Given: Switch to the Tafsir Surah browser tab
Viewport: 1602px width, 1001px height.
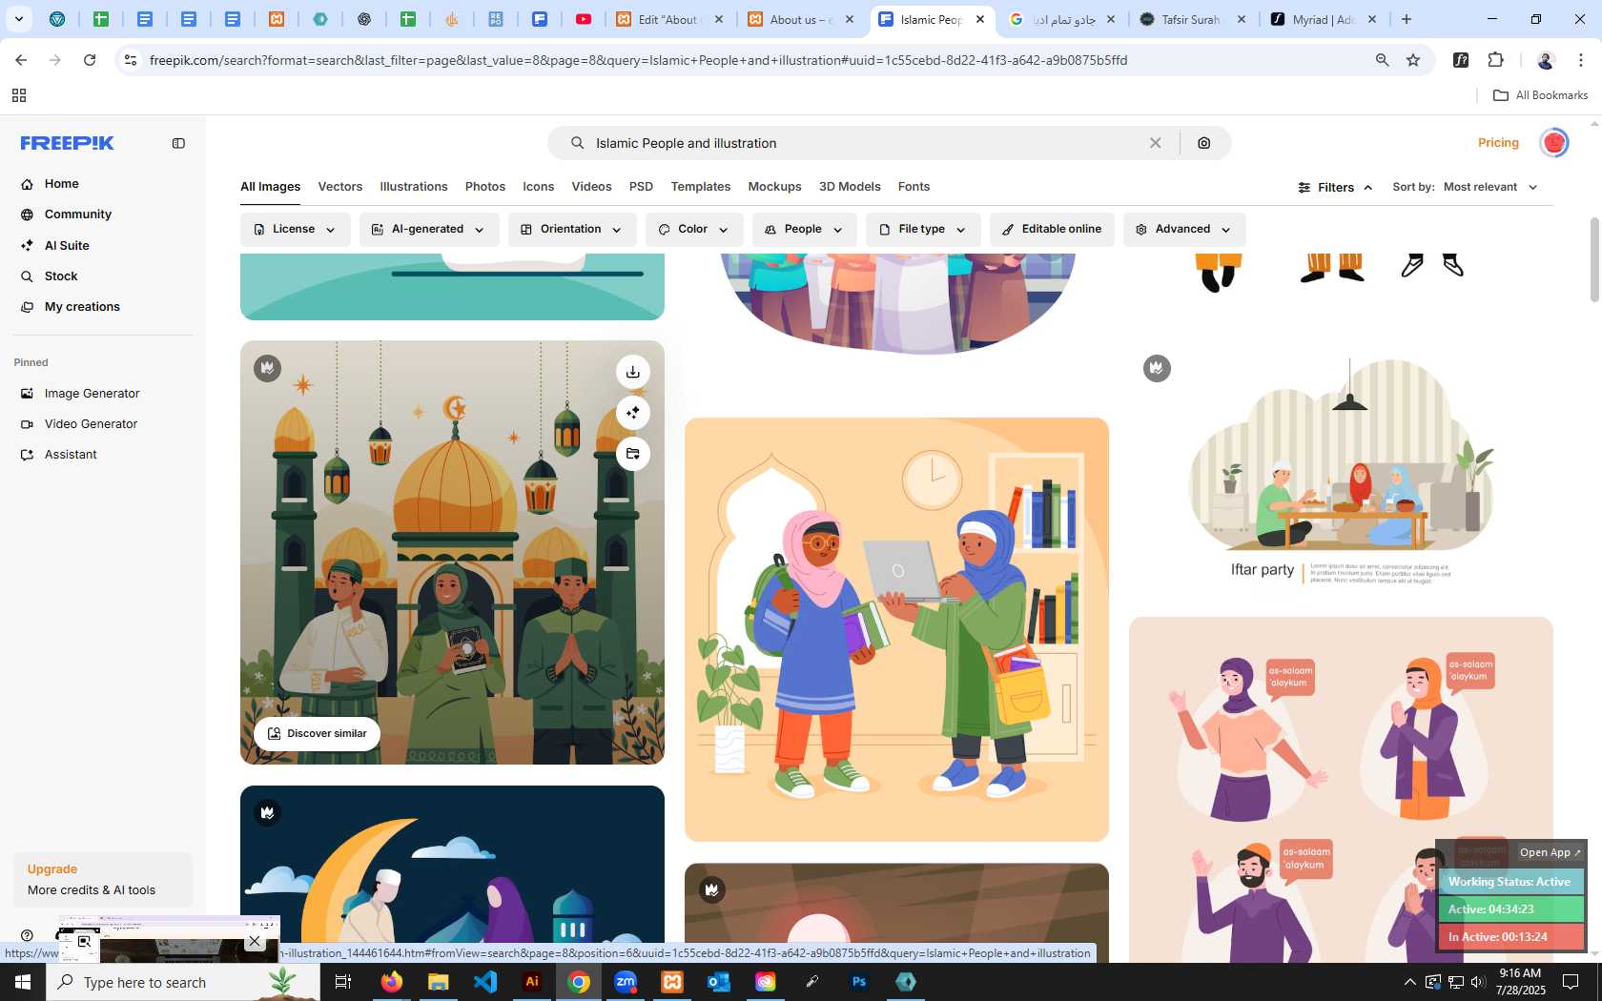Looking at the screenshot, I should (1194, 19).
